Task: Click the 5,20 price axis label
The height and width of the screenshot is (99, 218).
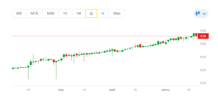Action: pos(203,83)
